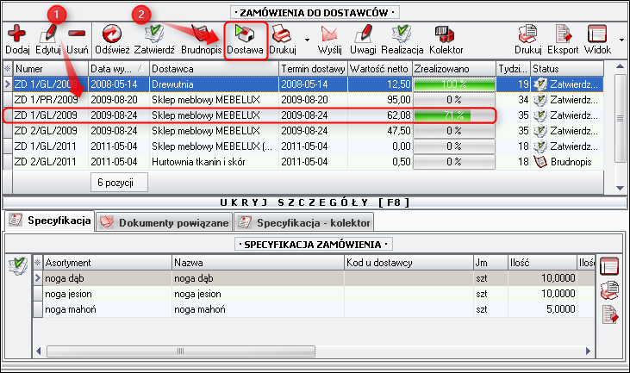The height and width of the screenshot is (373, 630).
Task: Sort by Data wy... column header
Action: click(119, 69)
